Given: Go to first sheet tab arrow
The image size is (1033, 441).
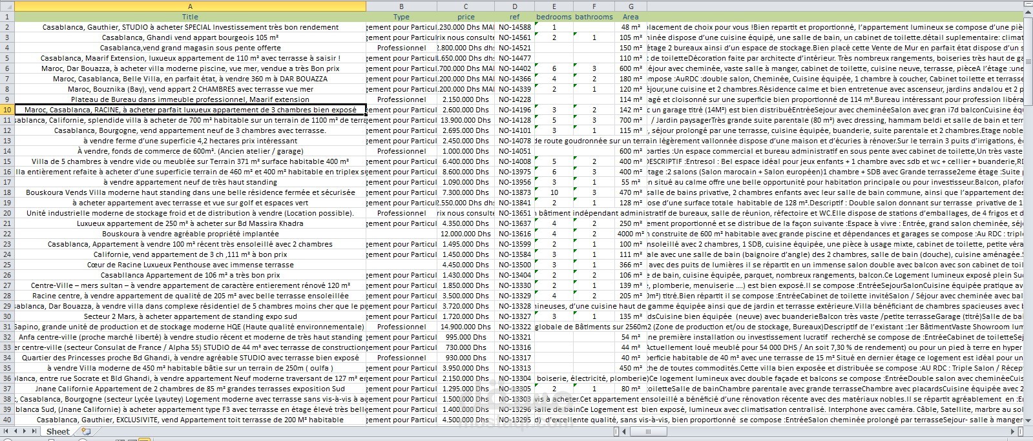Looking at the screenshot, I should (6, 431).
